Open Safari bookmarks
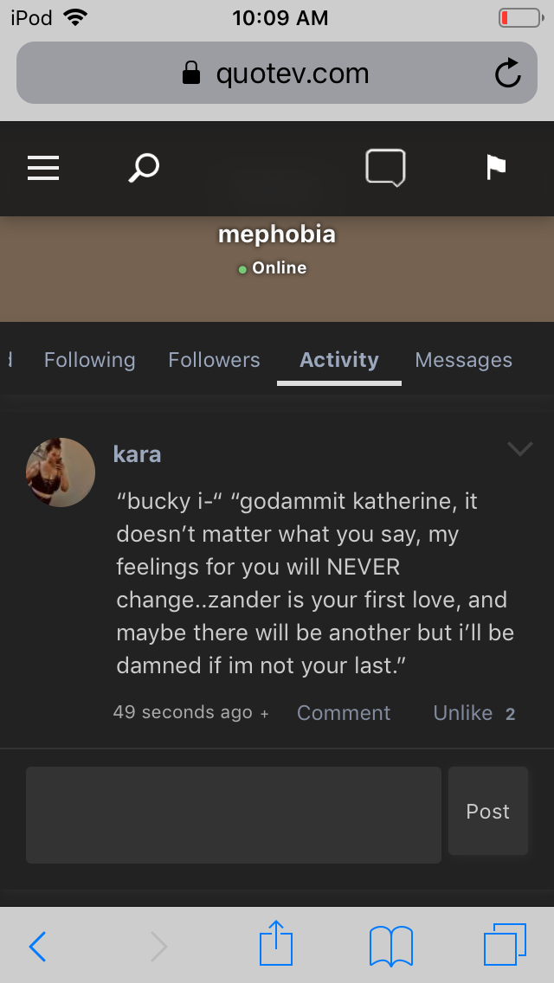 click(391, 946)
